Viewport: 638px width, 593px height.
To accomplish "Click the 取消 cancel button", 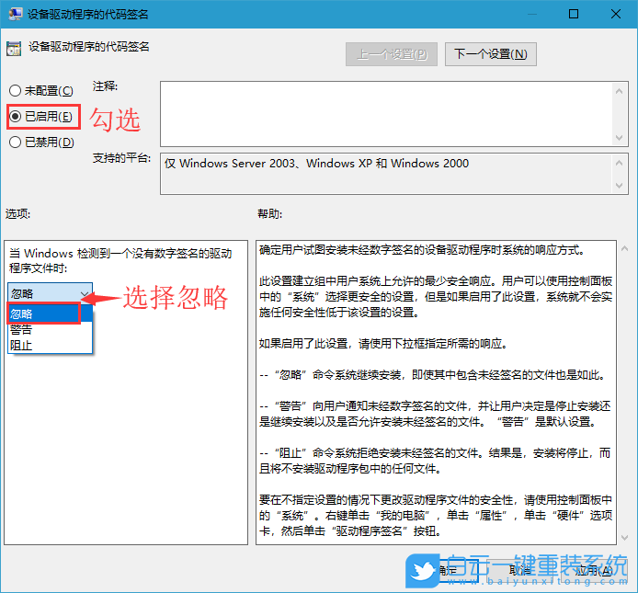I will 520,571.
